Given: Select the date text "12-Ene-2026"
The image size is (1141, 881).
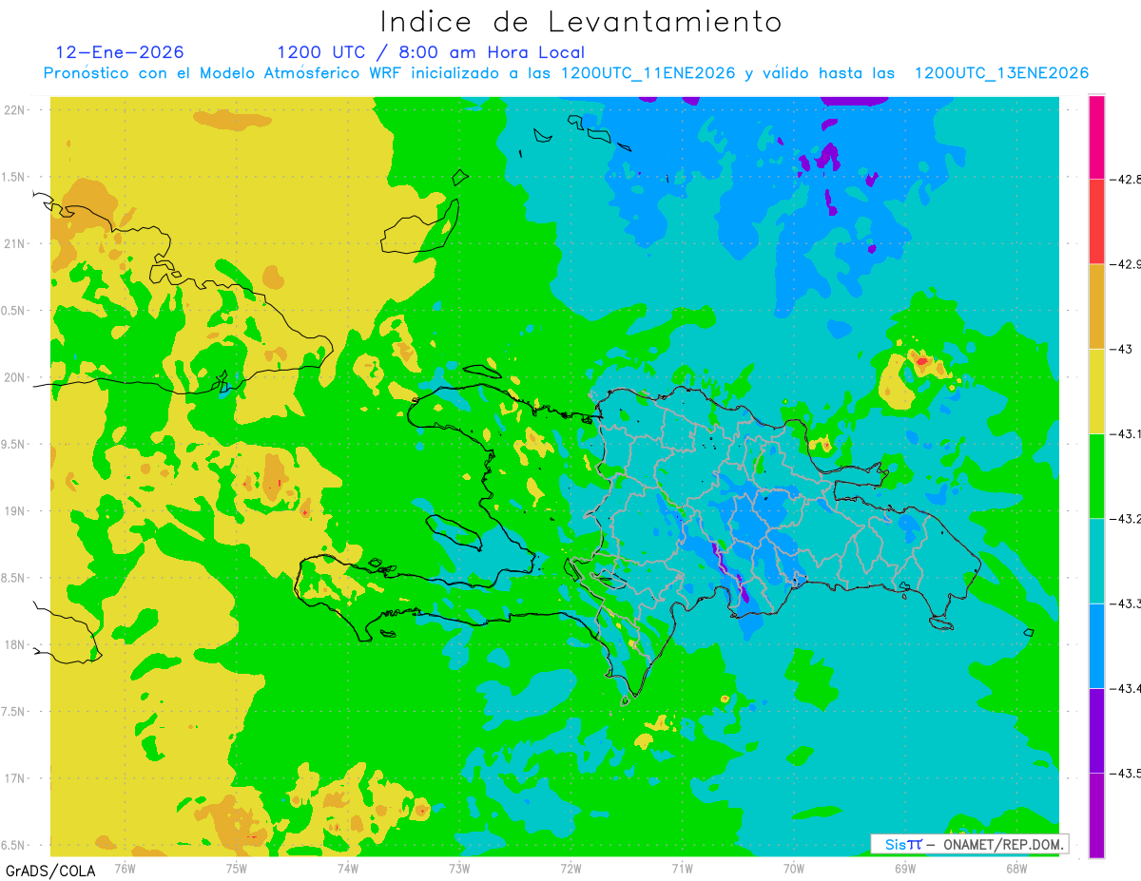Looking at the screenshot, I should coord(120,52).
